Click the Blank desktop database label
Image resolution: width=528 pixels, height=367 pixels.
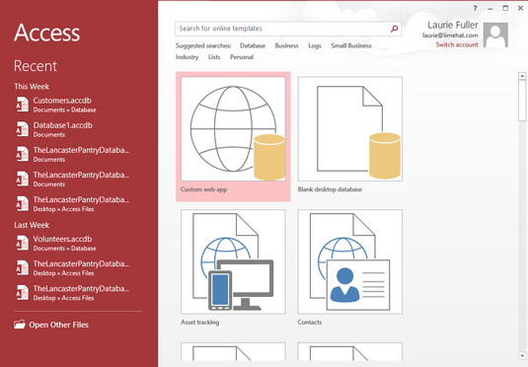(x=330, y=189)
